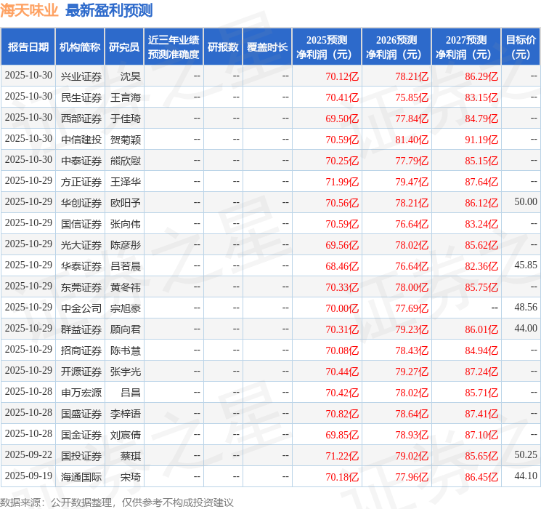Click the 2026预测净利润 header

396,47
